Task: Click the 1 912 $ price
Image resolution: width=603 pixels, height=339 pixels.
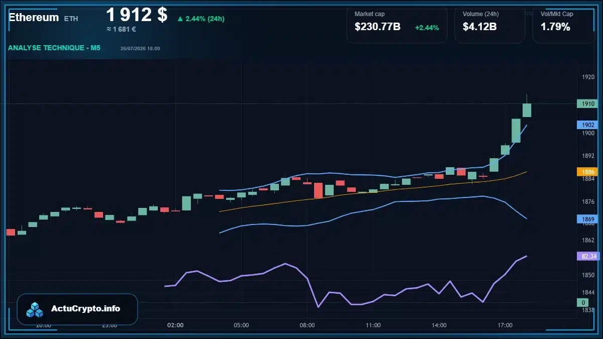Action: click(x=137, y=14)
